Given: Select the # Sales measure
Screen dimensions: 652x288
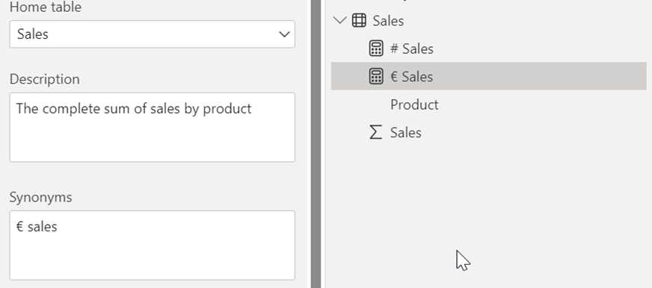Looking at the screenshot, I should coord(412,48).
